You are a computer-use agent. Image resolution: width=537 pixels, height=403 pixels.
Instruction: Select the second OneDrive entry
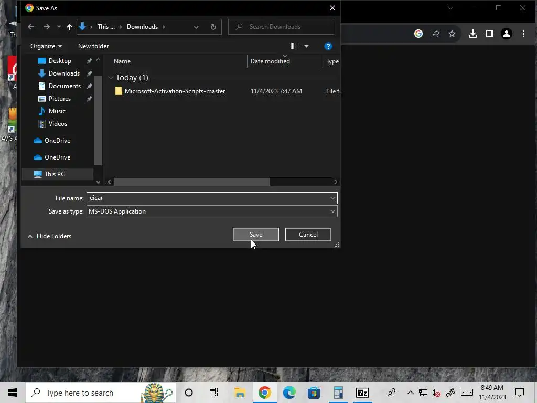[57, 157]
